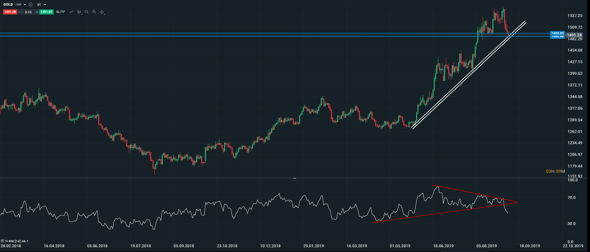Select the crosshair move tool
This screenshot has width=590, height=252.
click(102, 12)
